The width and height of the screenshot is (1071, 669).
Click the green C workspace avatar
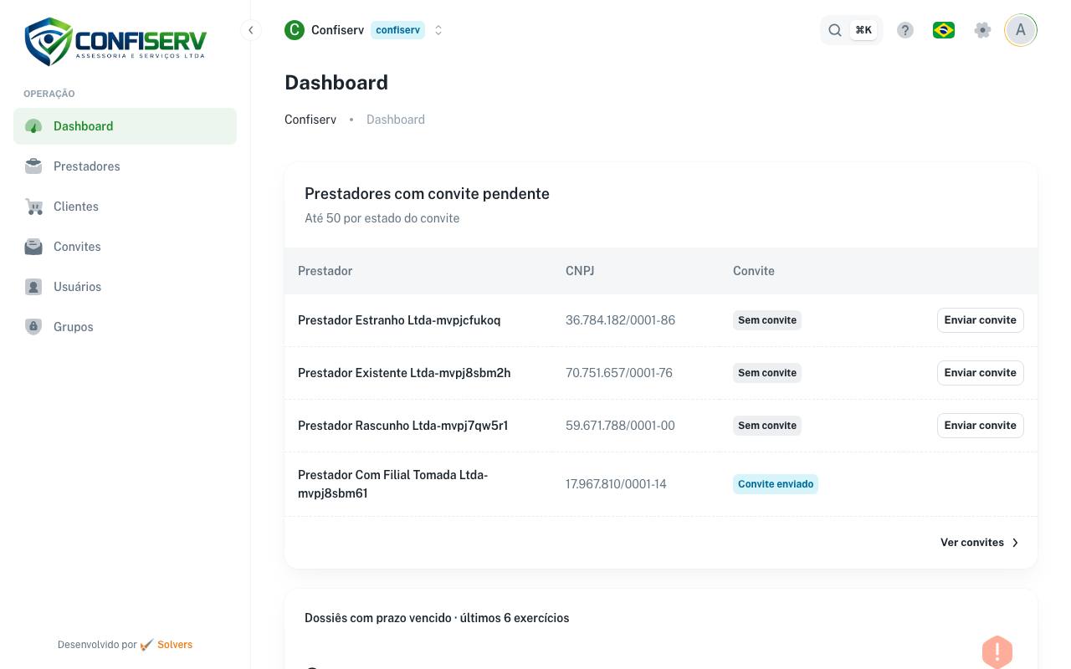click(x=294, y=30)
